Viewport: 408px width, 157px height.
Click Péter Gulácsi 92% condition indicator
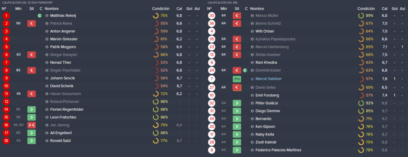coord(366,103)
